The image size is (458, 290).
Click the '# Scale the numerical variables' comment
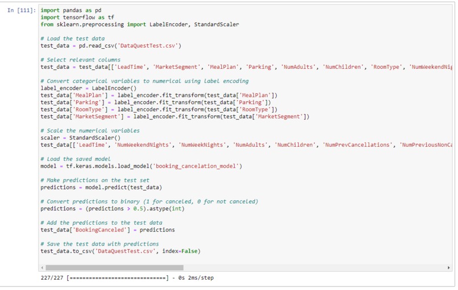(90, 131)
